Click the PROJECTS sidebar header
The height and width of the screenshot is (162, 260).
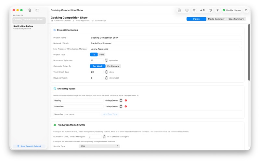[18, 15]
